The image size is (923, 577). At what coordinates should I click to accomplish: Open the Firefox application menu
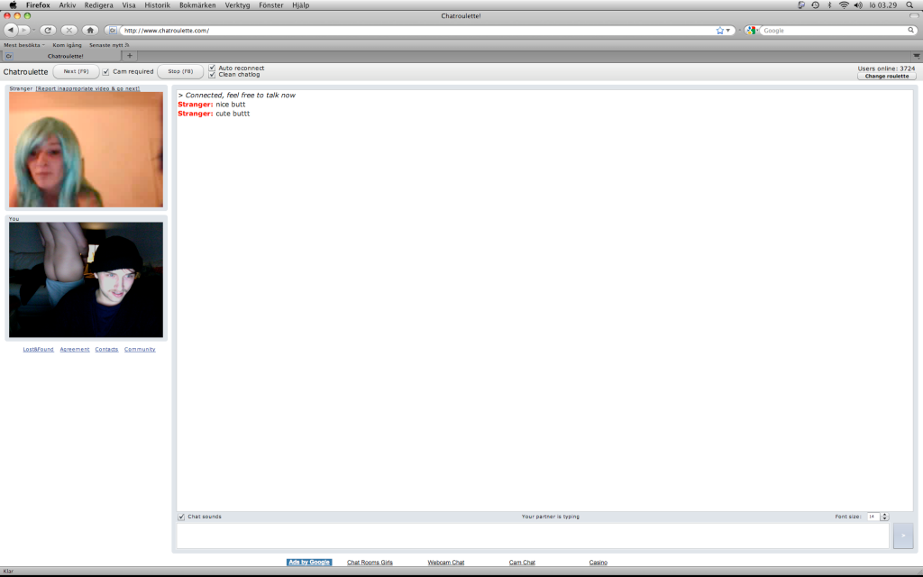click(x=38, y=5)
